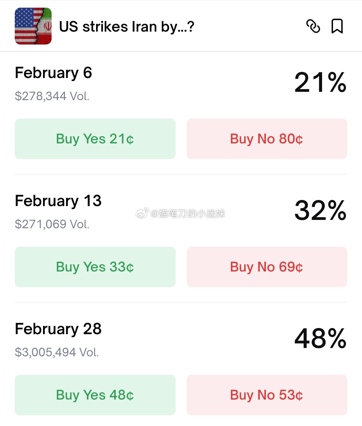Screen dimensions: 362x426
Task: Open the US-Iran flag market thumbnail
Action: click(33, 26)
